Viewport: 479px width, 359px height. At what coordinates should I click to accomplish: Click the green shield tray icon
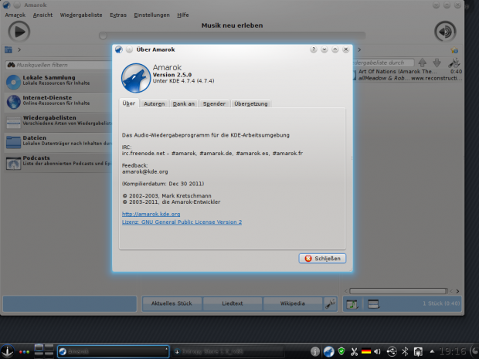[341, 351]
